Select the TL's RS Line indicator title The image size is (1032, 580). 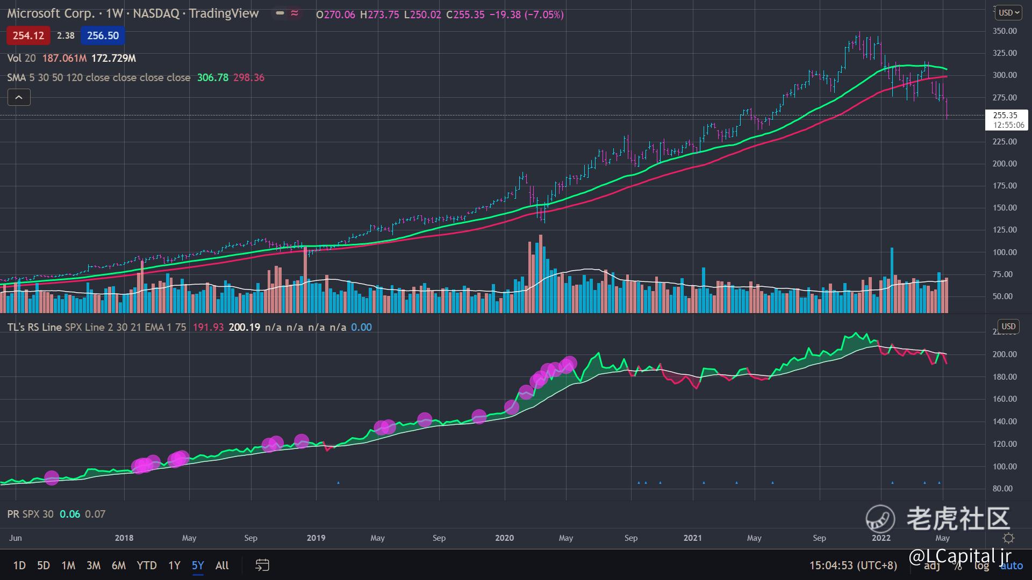34,327
